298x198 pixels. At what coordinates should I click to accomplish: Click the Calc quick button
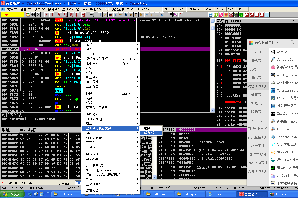pos(209,9)
